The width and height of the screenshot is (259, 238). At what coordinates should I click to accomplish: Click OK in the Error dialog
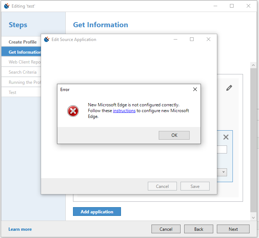tap(174, 135)
